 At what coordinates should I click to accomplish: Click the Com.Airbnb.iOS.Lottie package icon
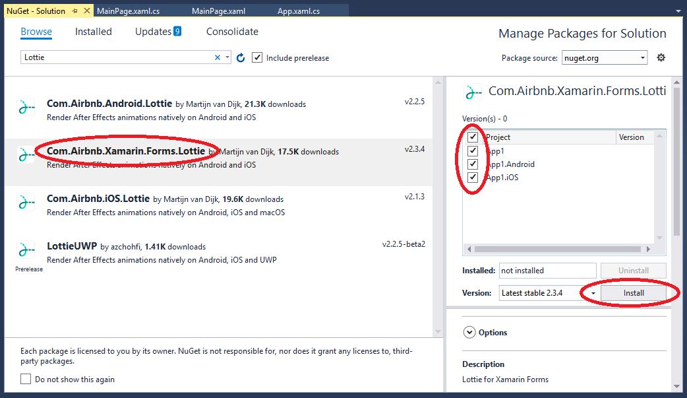pyautogui.click(x=26, y=202)
